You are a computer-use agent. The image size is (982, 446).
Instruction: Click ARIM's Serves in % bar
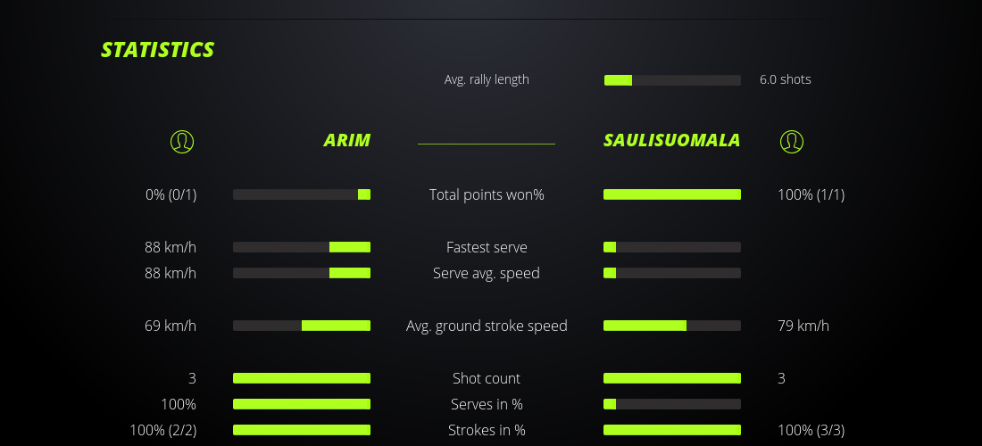(302, 404)
